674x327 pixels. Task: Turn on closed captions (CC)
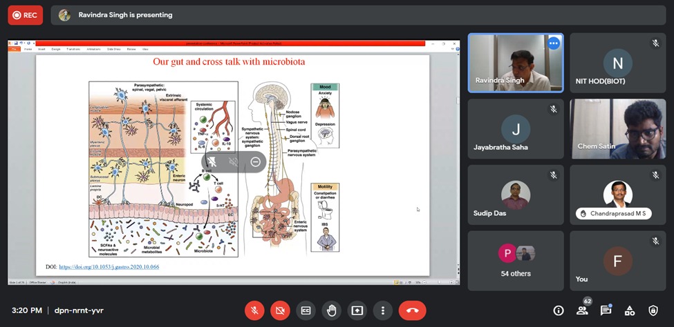pos(306,310)
